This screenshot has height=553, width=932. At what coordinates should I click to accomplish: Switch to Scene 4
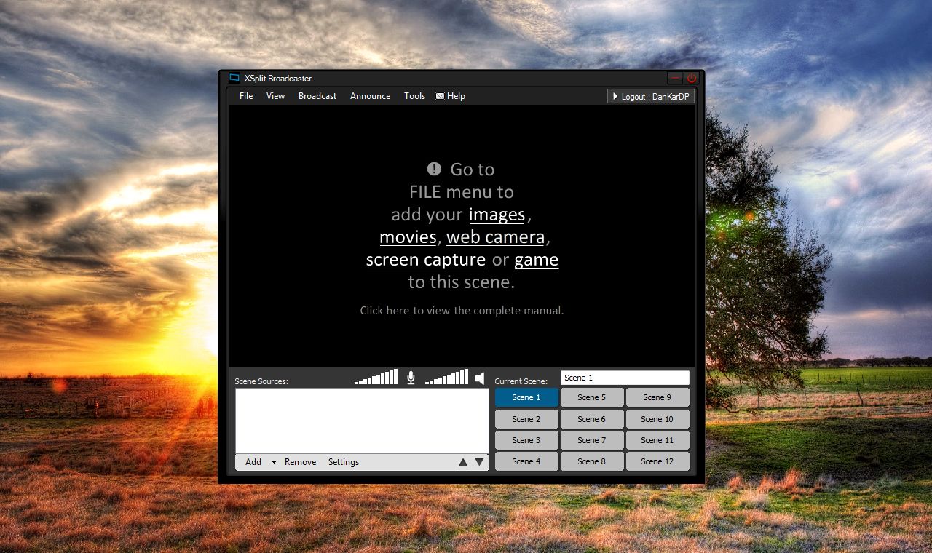tap(526, 461)
